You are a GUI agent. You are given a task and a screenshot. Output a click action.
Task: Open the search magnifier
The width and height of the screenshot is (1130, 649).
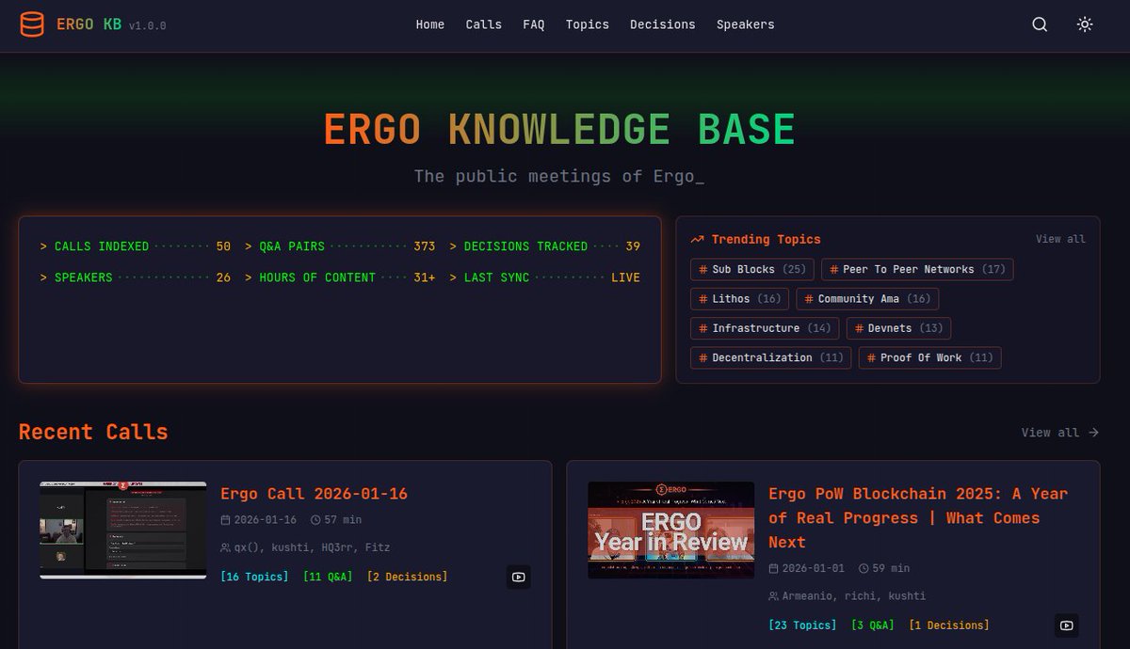pos(1039,24)
